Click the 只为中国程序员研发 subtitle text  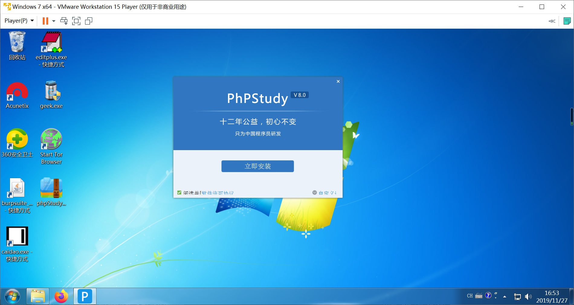pos(258,133)
